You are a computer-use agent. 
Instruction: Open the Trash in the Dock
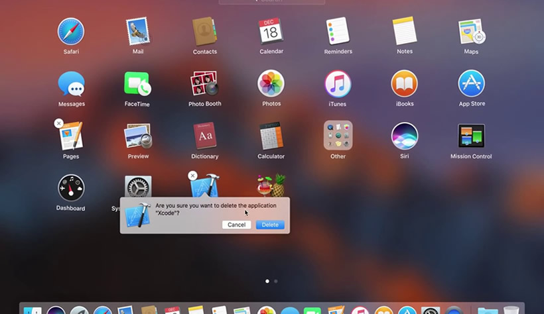point(511,310)
